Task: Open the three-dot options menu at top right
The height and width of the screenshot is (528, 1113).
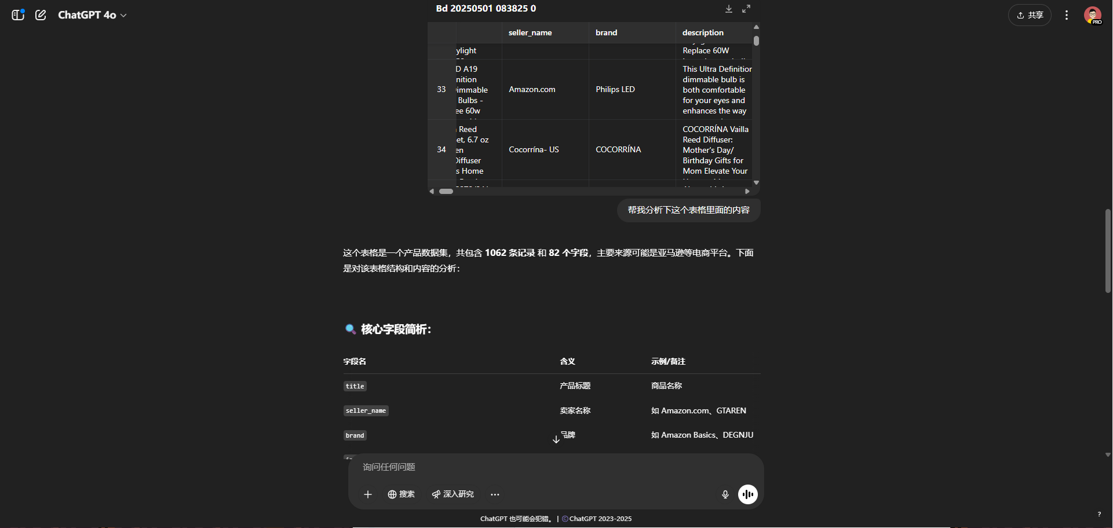Action: point(1066,15)
